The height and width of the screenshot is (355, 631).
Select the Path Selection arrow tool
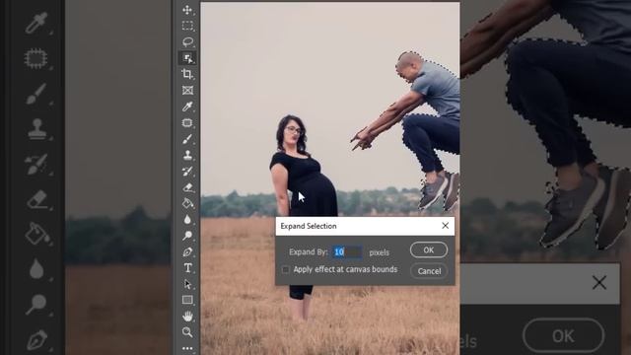pos(187,284)
